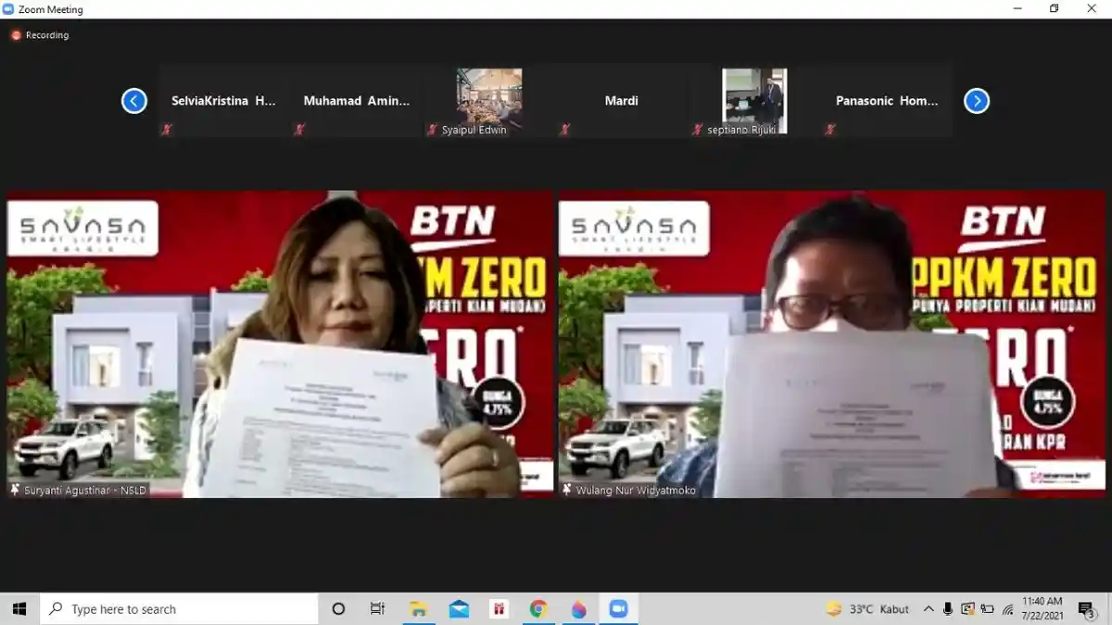Click security badge tray icon
The width and height of the screenshot is (1112, 625).
[967, 608]
